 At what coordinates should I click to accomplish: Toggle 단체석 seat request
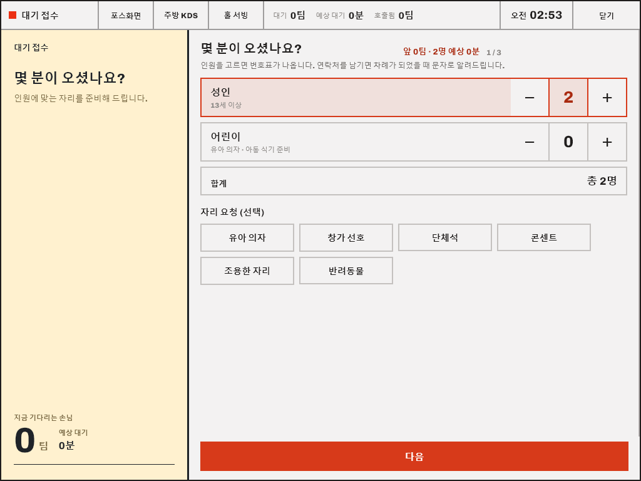click(445, 237)
